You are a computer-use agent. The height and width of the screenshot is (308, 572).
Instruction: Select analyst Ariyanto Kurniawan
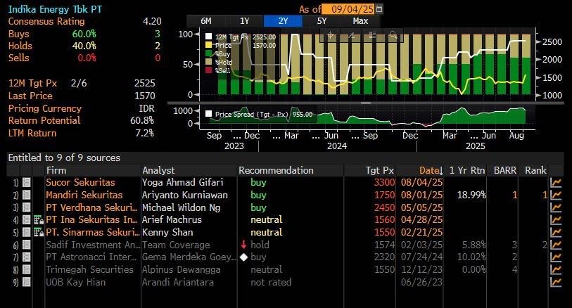185,195
